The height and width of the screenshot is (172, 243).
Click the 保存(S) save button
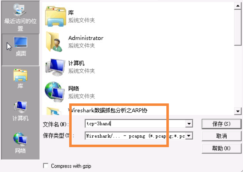[x=221, y=124]
